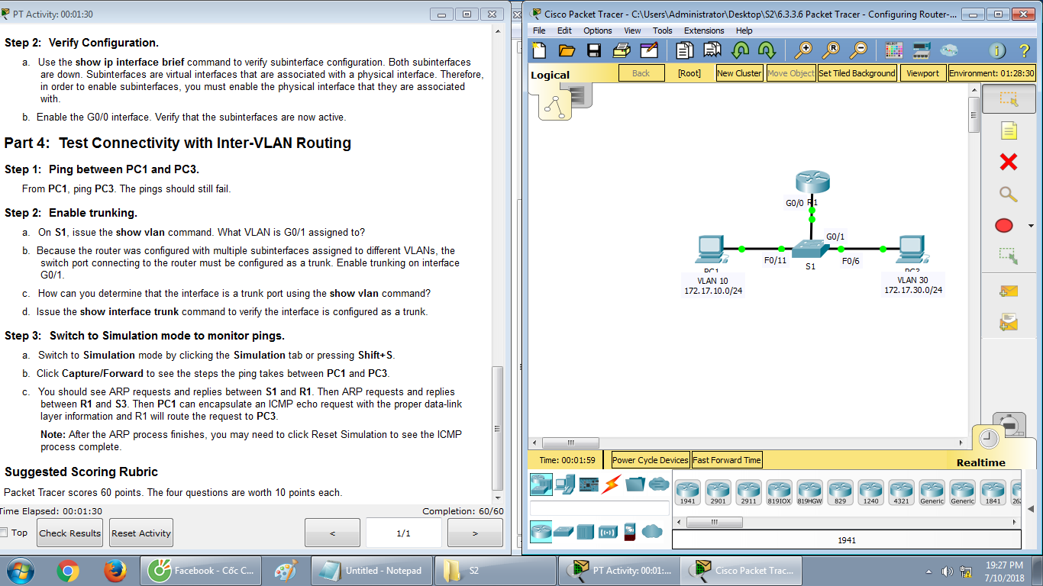Viewport: 1043px width, 586px height.
Task: Select the 2911 router model
Action: point(748,492)
